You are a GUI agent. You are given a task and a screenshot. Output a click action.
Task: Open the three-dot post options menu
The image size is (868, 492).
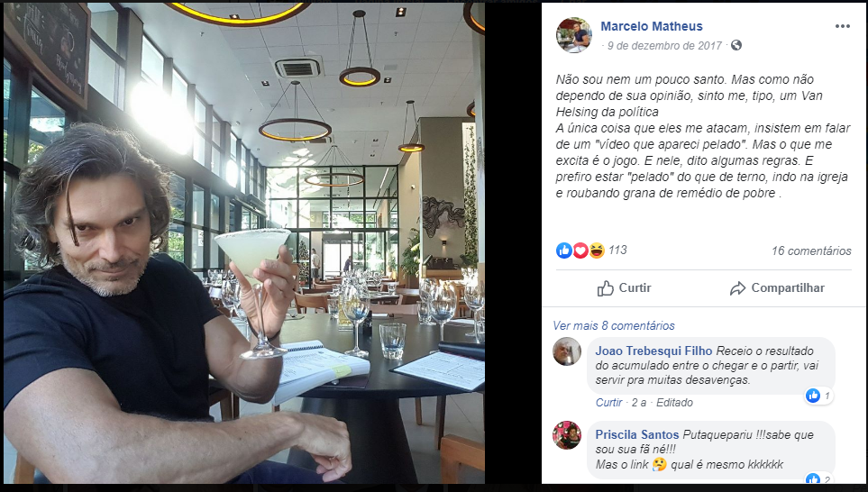[842, 26]
